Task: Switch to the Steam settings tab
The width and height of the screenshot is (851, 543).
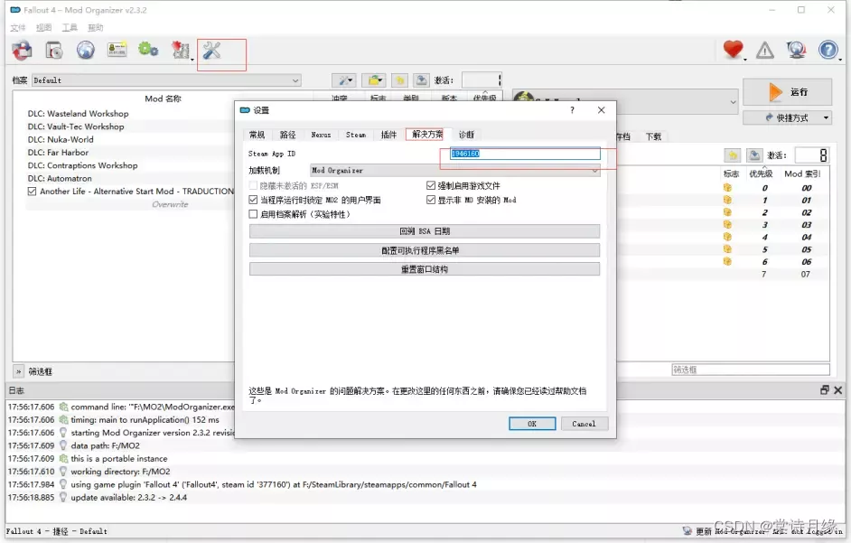Action: tap(356, 135)
